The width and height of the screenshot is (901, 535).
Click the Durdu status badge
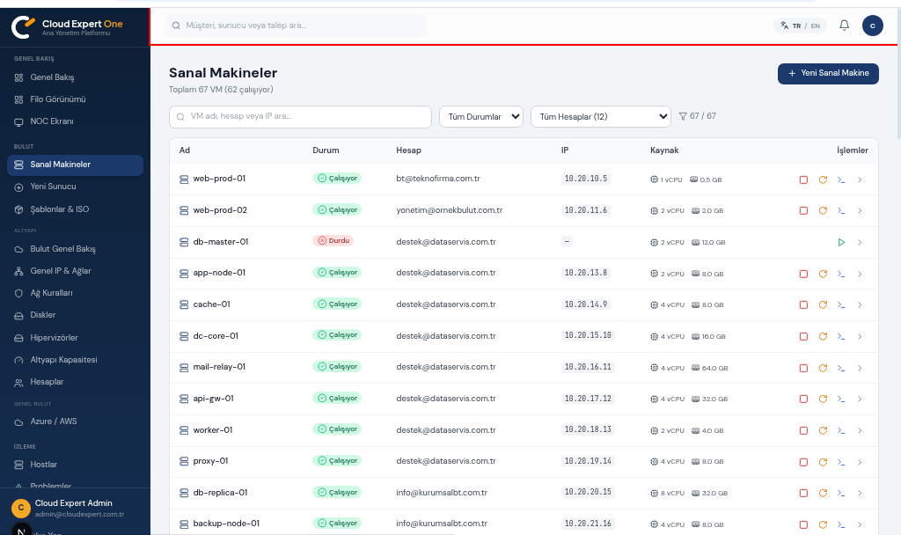(x=333, y=241)
